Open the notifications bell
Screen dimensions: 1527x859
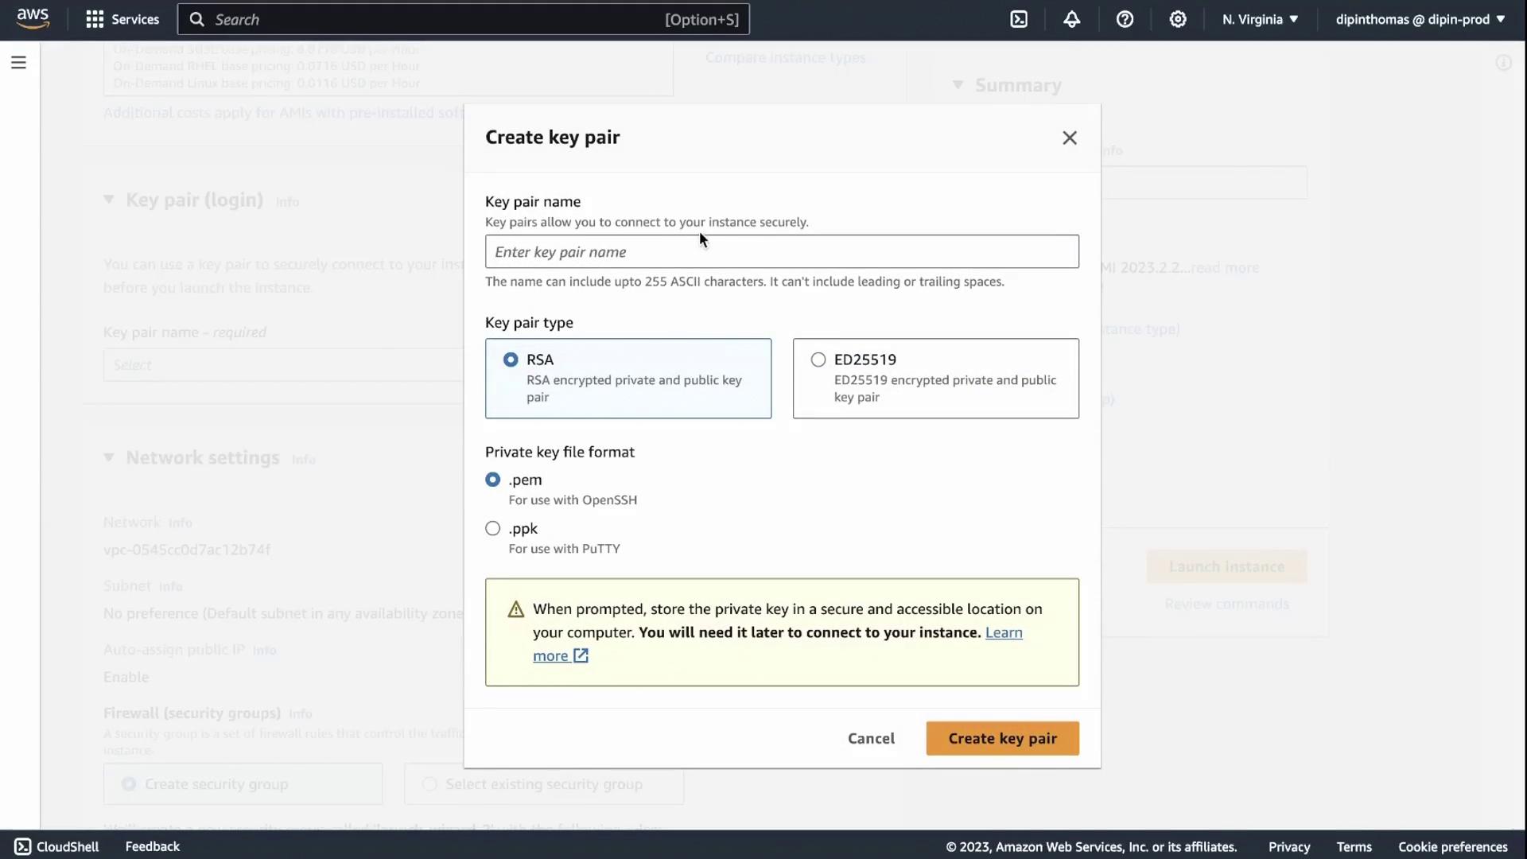(1071, 19)
